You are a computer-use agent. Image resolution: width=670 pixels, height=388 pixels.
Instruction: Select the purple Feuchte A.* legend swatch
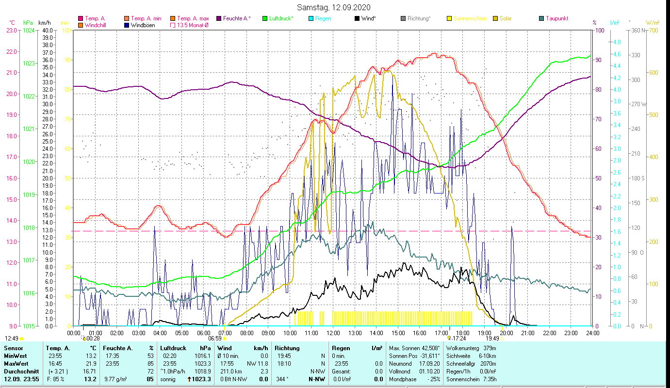coord(219,18)
